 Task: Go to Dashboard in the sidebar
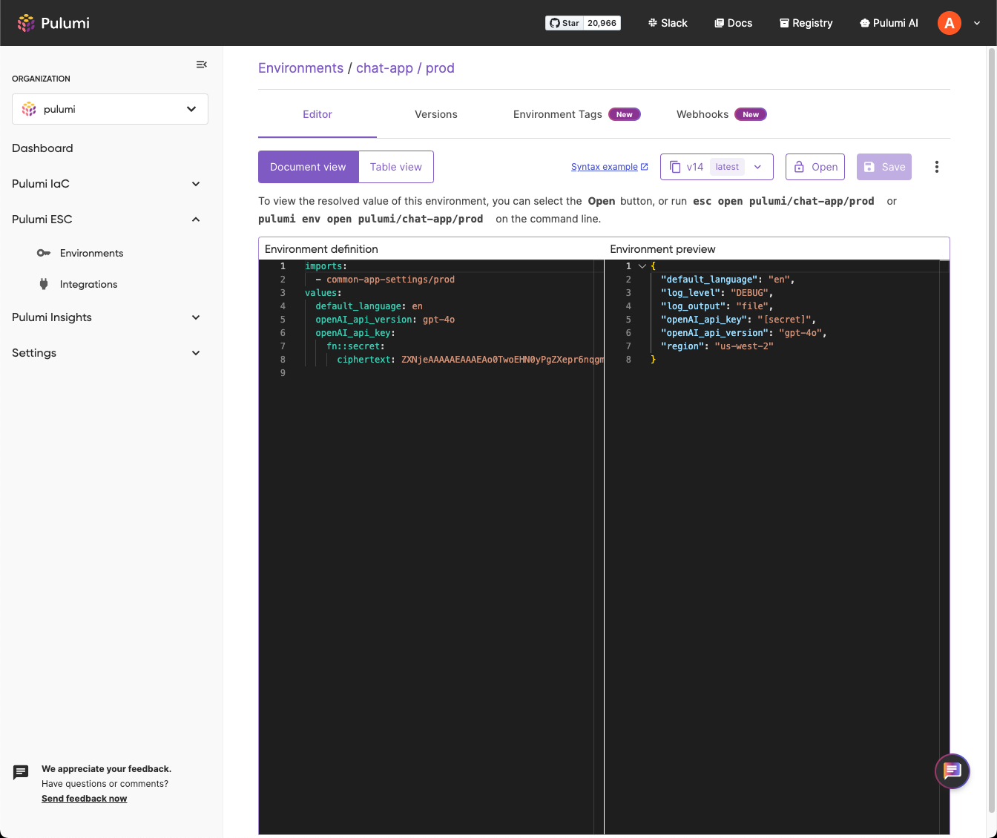42,148
